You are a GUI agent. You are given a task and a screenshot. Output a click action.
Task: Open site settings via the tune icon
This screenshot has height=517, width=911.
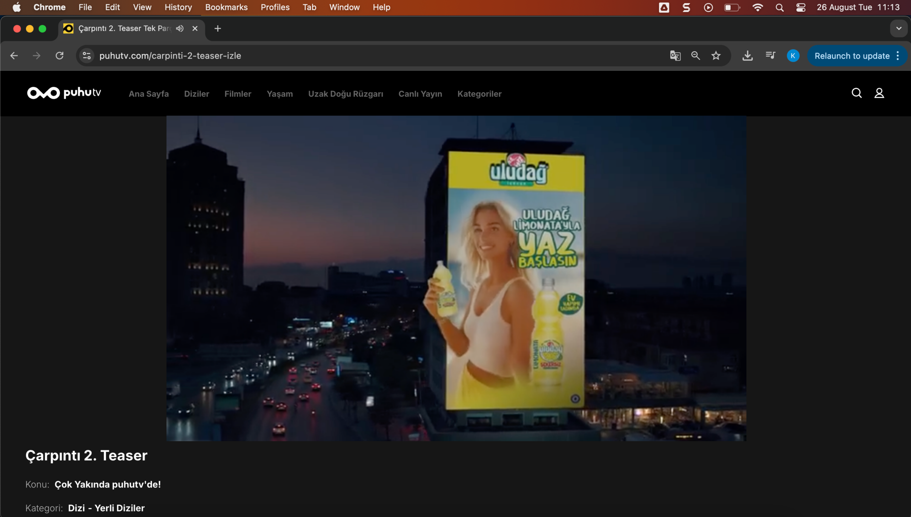point(86,56)
